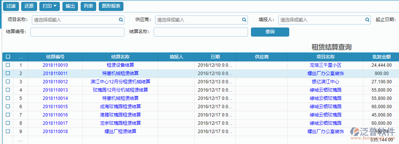Screen dimensions: 399x144
Task: Open settlement link 2018110013
Action: (55, 90)
